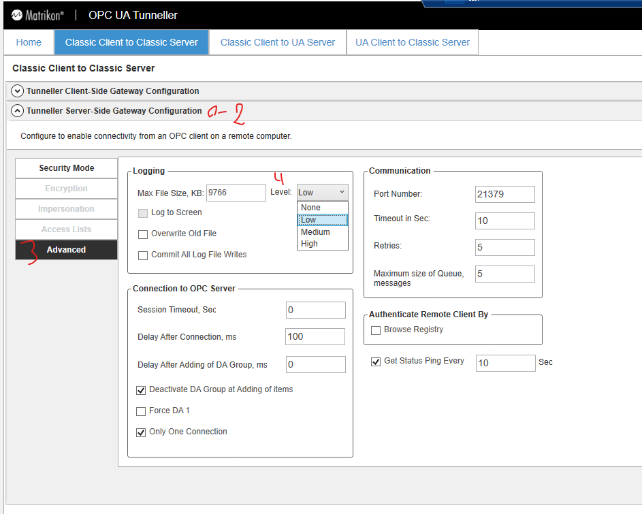This screenshot has width=642, height=514.
Task: Enable Force DA 1 checkbox
Action: coord(141,411)
